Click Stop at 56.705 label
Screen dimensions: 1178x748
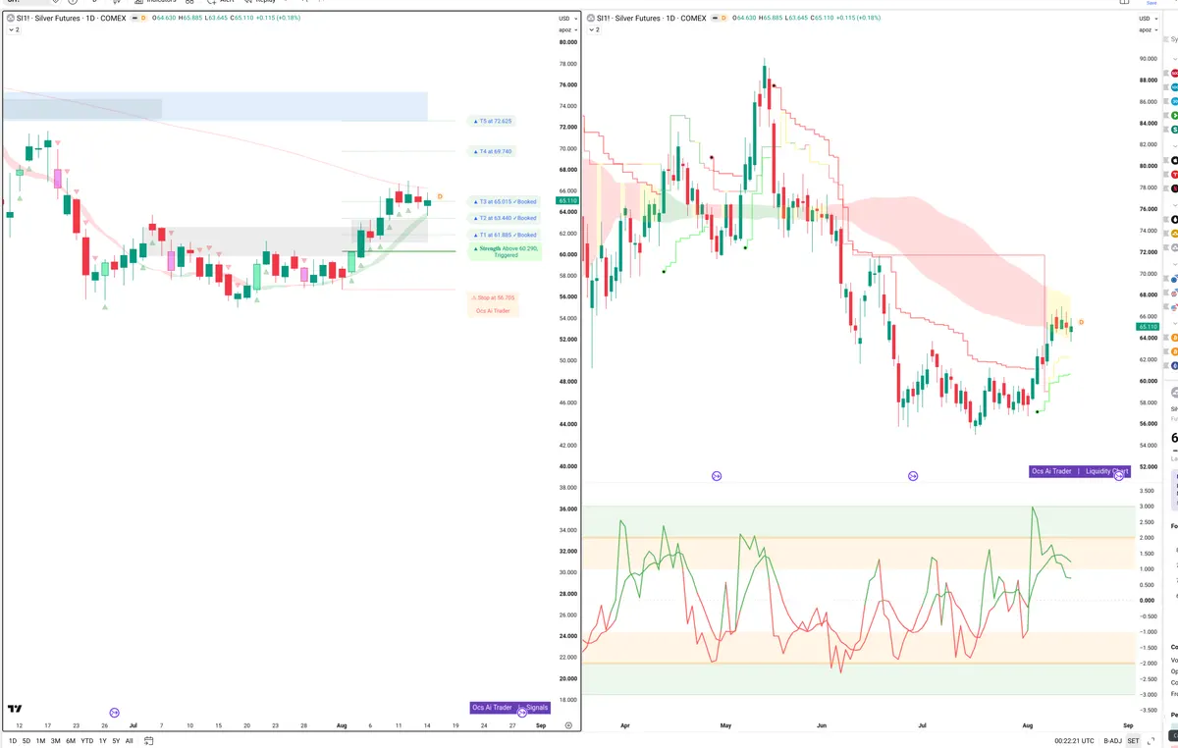[493, 296]
